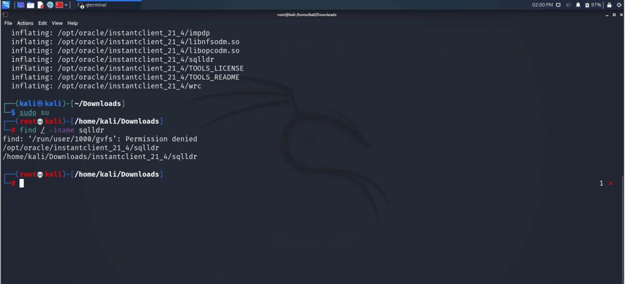625x284 pixels.
Task: Select the qterminal taskbar button
Action: [108, 5]
